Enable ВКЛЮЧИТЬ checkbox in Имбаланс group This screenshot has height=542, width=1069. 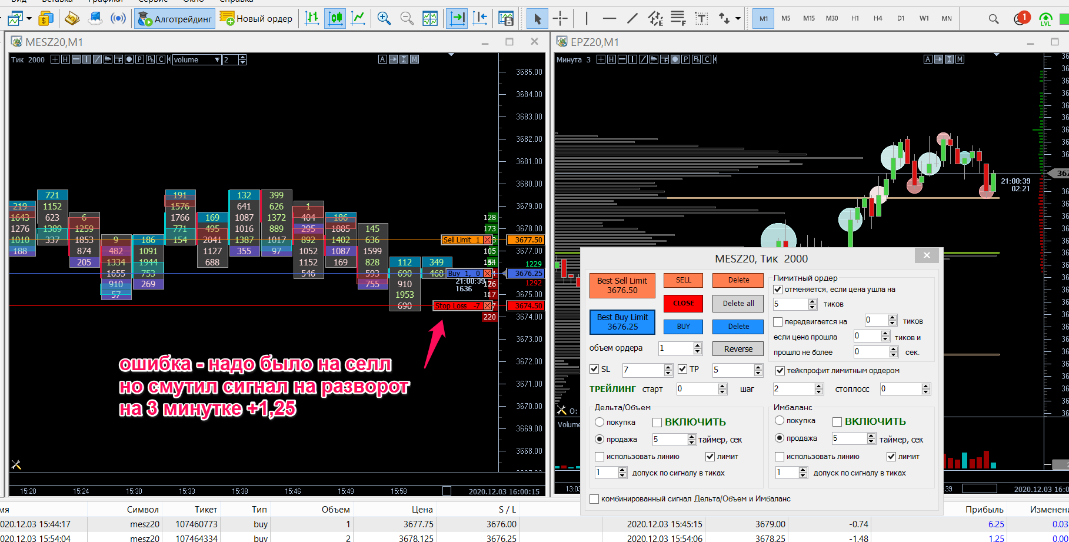[x=837, y=421]
